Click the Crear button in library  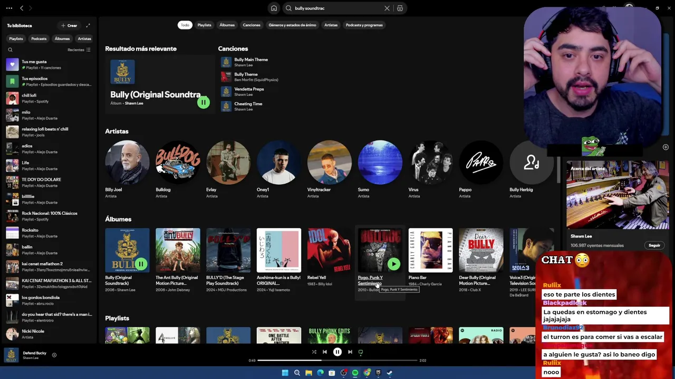tap(69, 25)
